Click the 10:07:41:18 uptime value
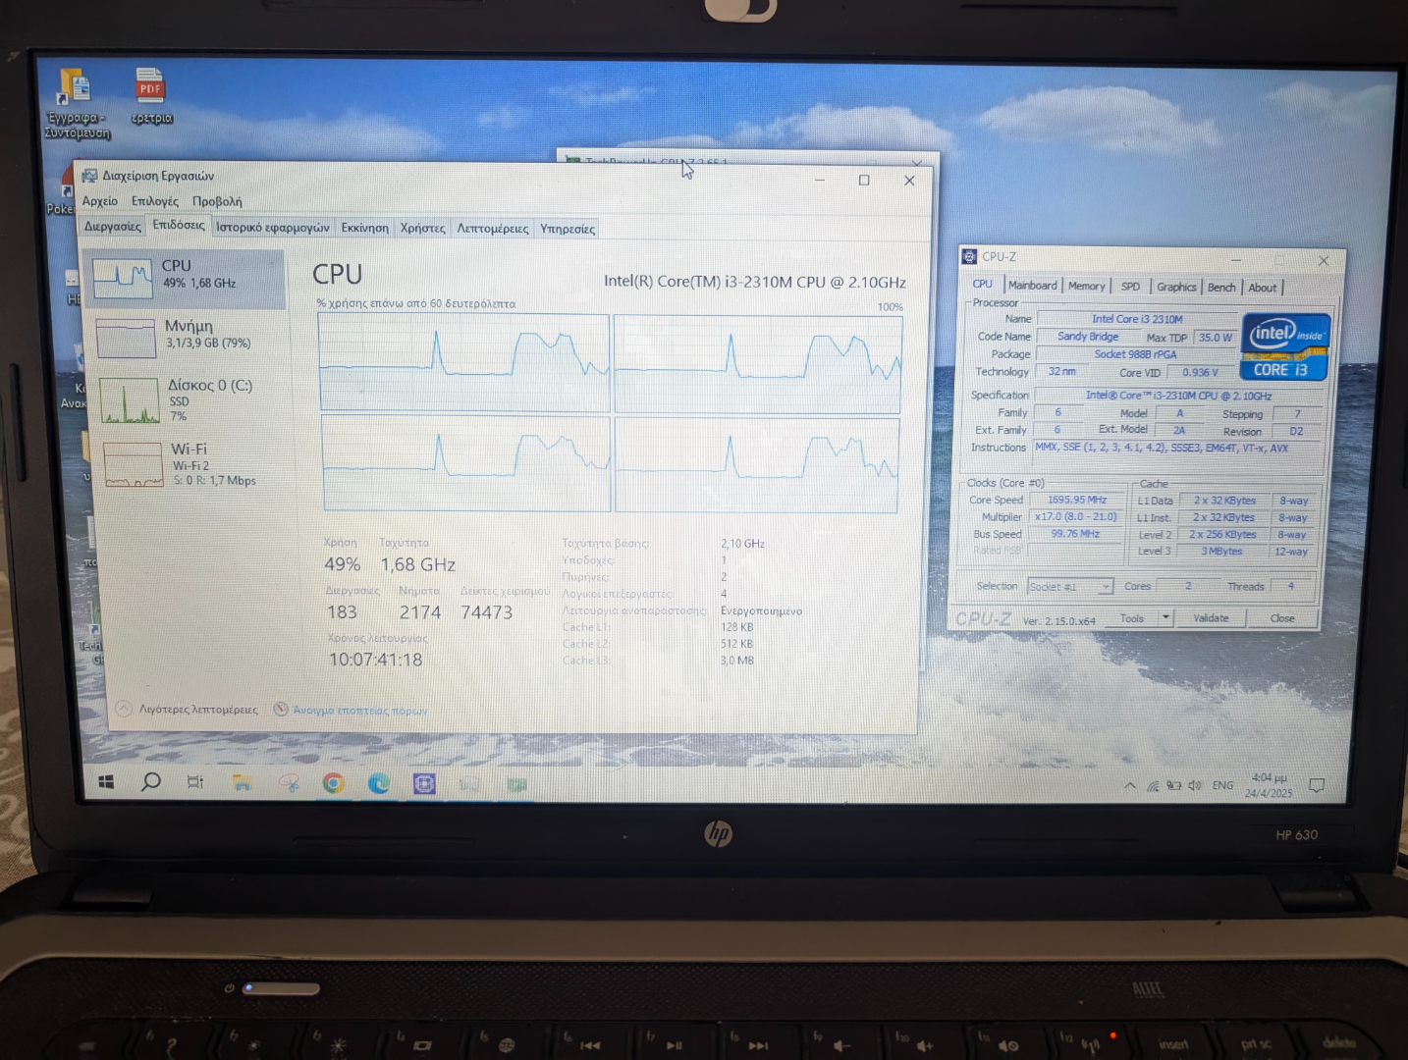 tap(375, 660)
